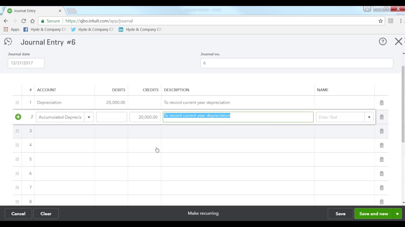
Task: Close the journal entry with the X icon
Action: click(x=398, y=41)
